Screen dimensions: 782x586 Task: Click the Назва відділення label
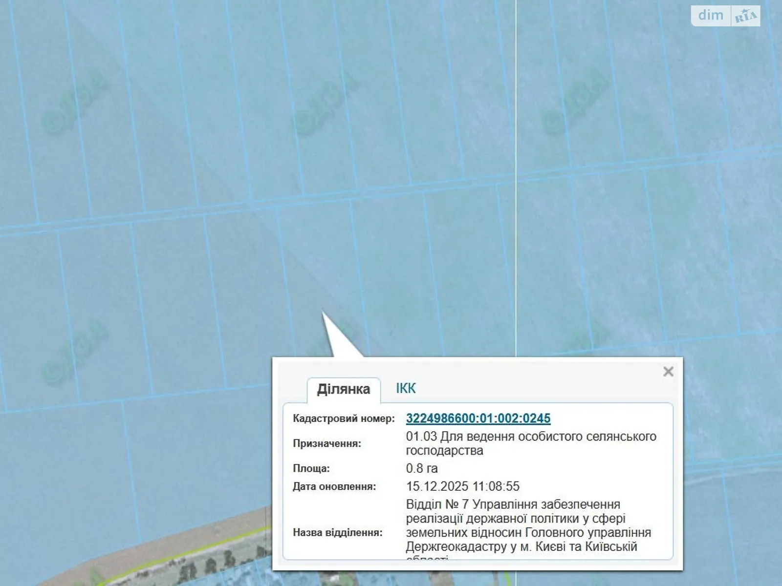338,532
